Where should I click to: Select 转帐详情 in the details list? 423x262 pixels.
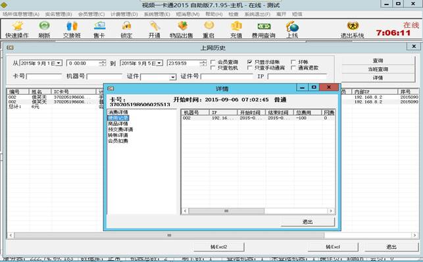coord(118,135)
